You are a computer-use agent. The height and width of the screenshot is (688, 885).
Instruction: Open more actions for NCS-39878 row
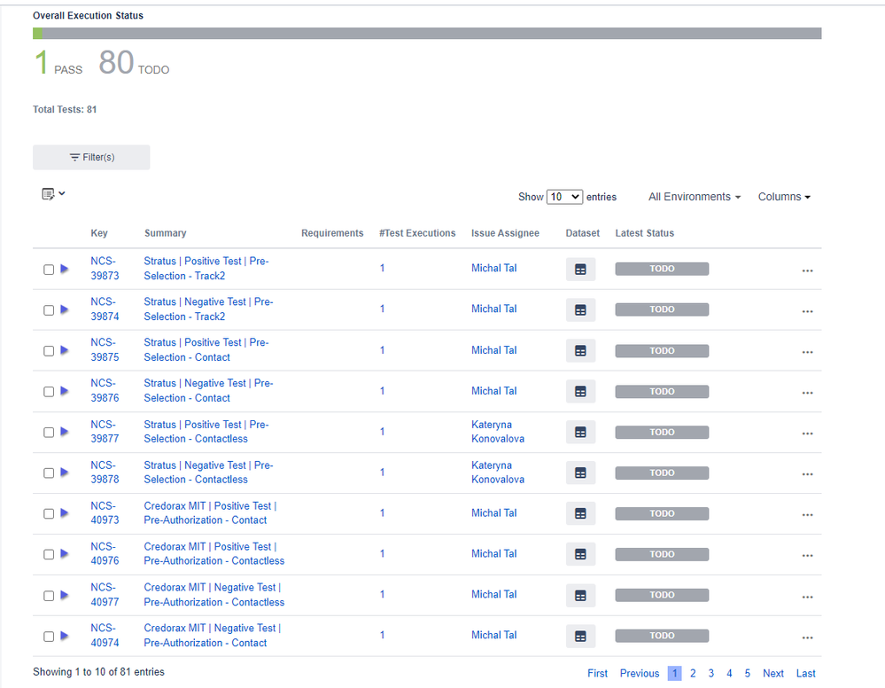coord(807,474)
